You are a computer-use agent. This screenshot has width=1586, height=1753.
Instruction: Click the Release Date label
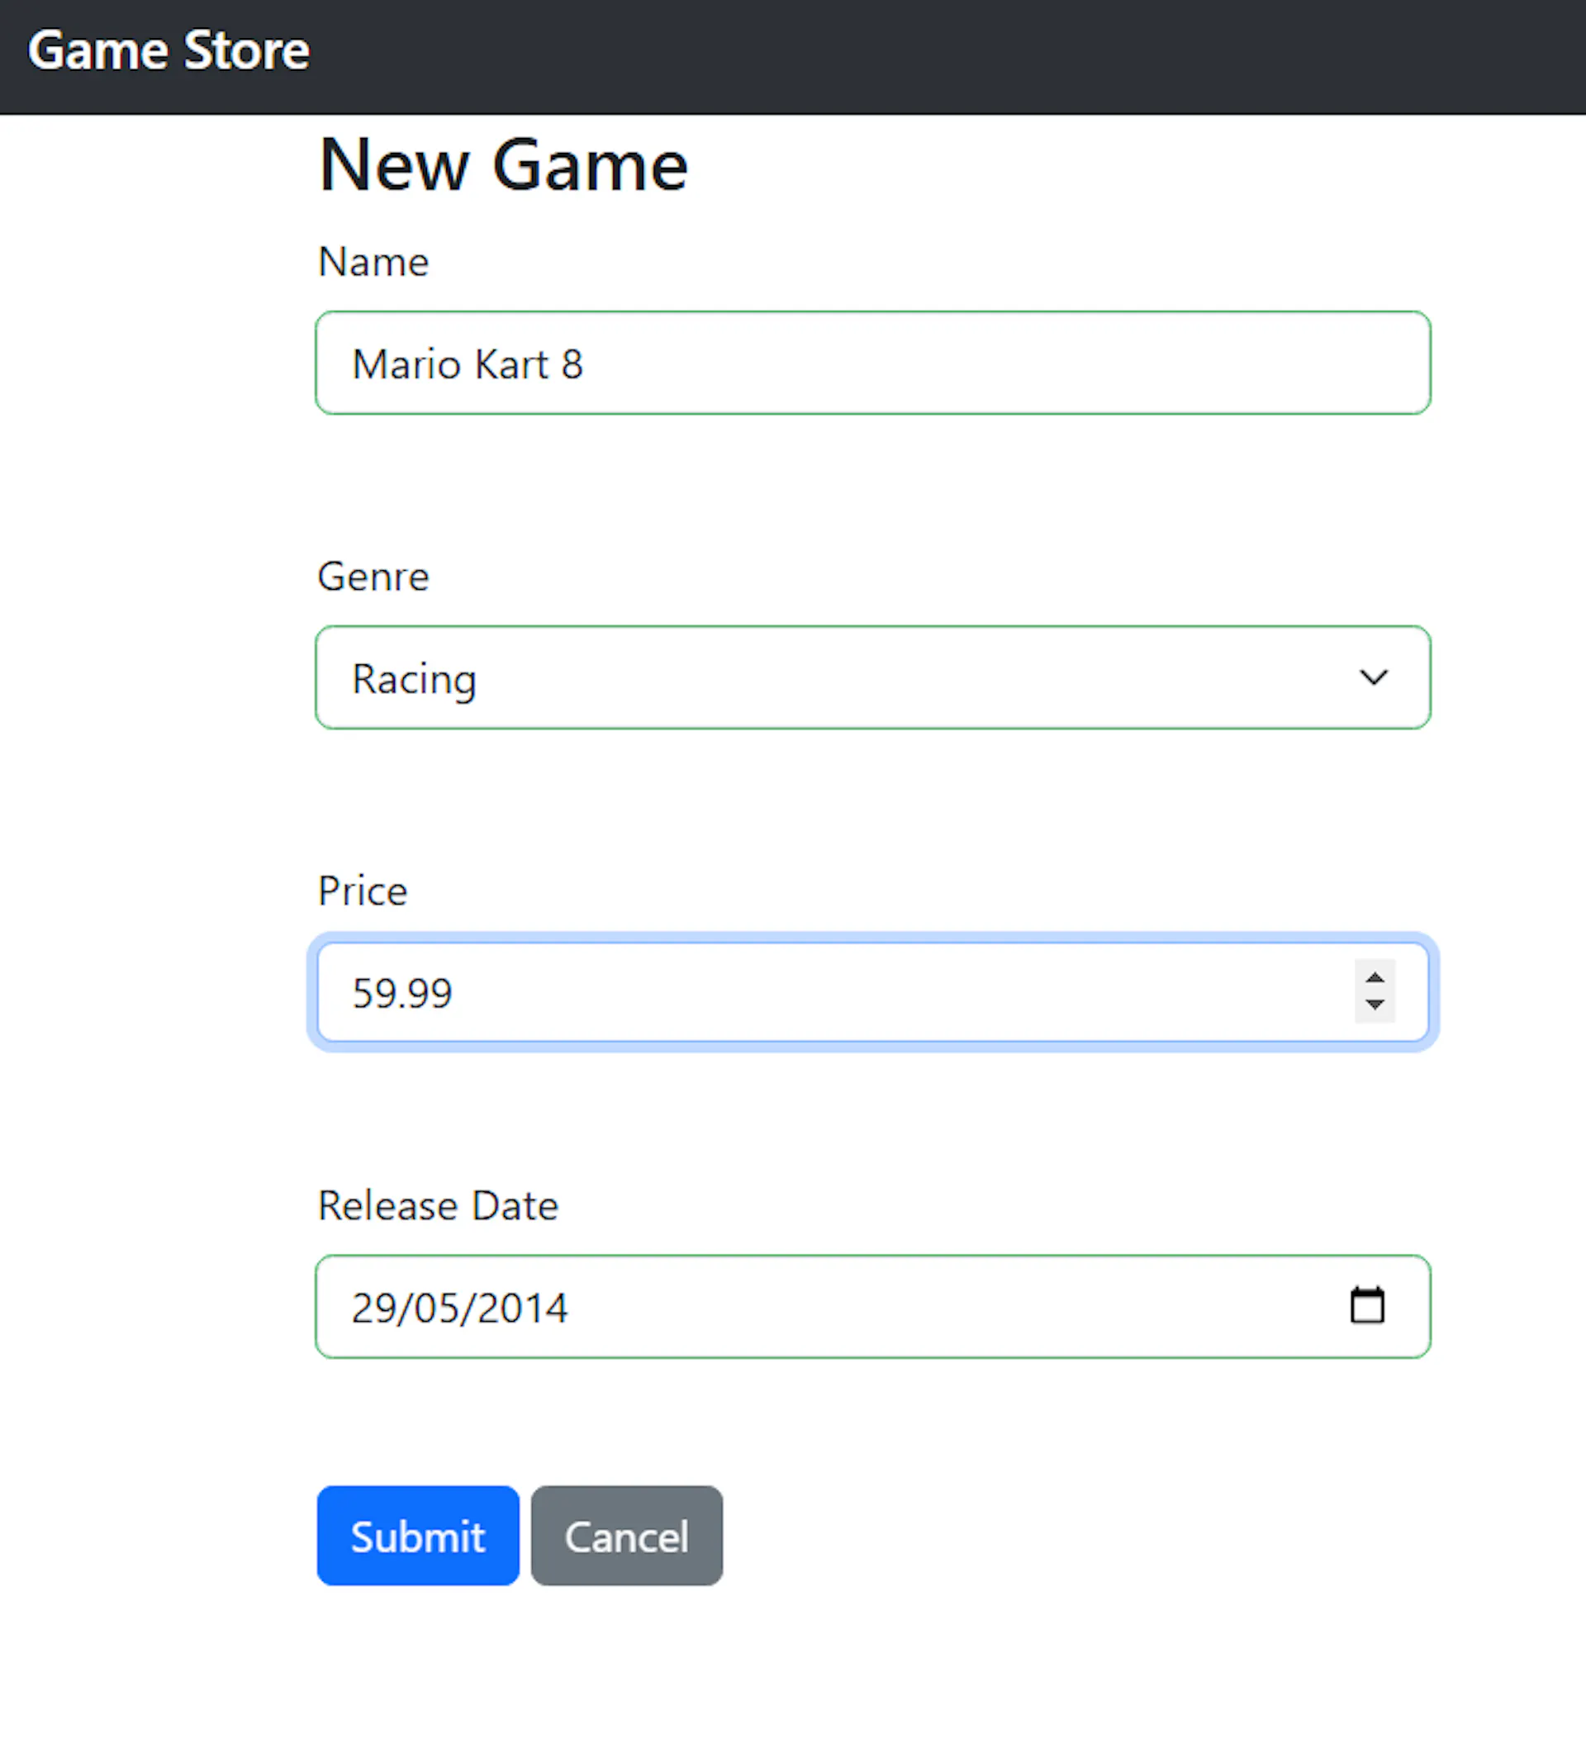(437, 1205)
